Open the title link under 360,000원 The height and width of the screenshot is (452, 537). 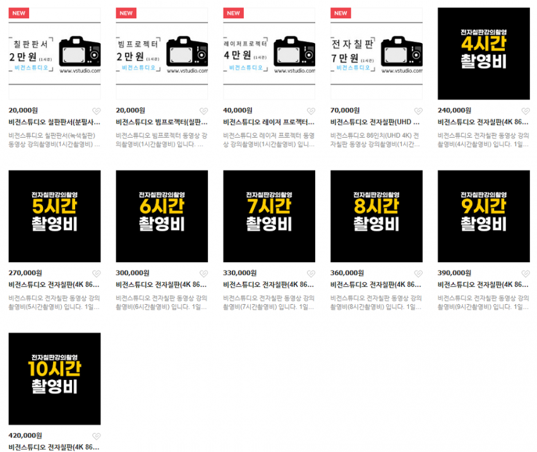pyautogui.click(x=376, y=284)
